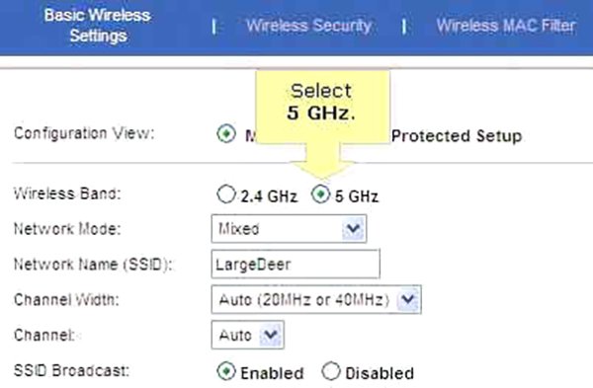Click the Auto (20MHz or 40MHz) box
This screenshot has height=388, width=593.
[x=316, y=299]
